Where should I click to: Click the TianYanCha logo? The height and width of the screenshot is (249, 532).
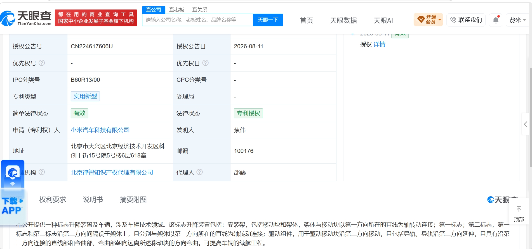26,18
